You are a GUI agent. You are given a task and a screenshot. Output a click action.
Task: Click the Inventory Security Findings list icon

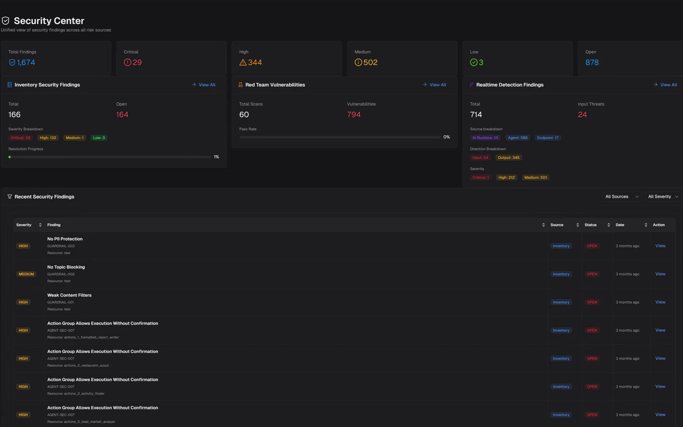point(10,85)
